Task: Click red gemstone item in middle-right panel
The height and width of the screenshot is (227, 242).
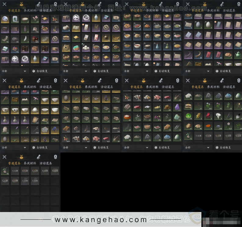Action: pyautogui.click(x=208, y=116)
